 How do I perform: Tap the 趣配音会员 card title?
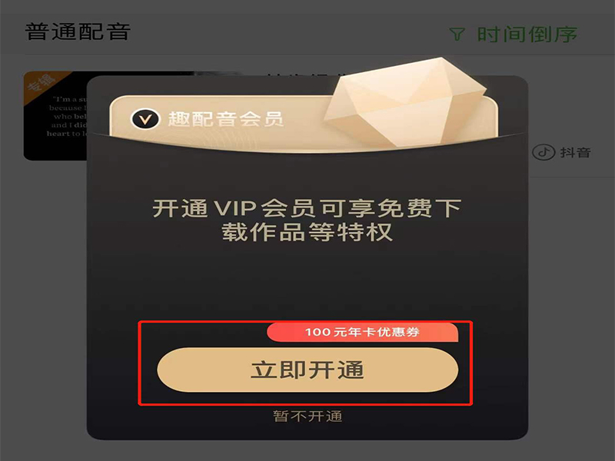tap(226, 119)
